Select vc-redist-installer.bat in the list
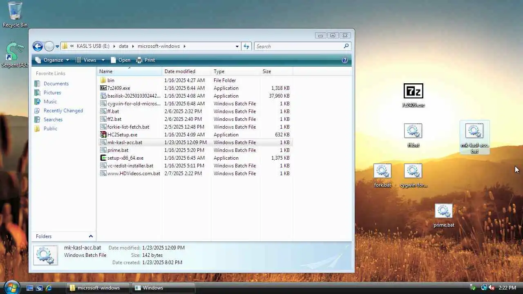The height and width of the screenshot is (294, 523). (x=195, y=166)
